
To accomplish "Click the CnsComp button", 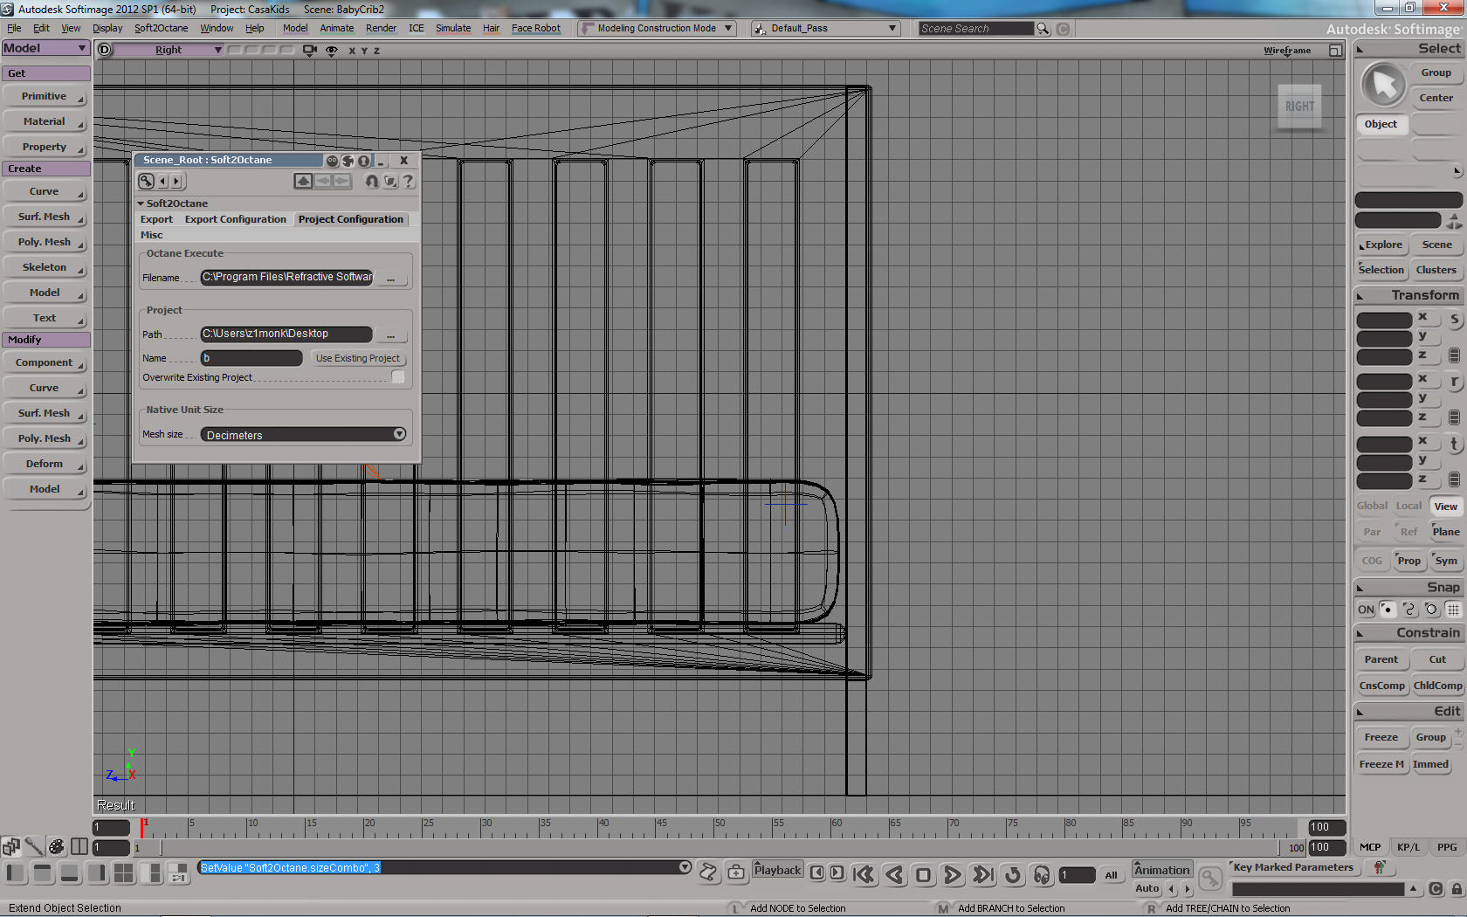I will [x=1381, y=686].
